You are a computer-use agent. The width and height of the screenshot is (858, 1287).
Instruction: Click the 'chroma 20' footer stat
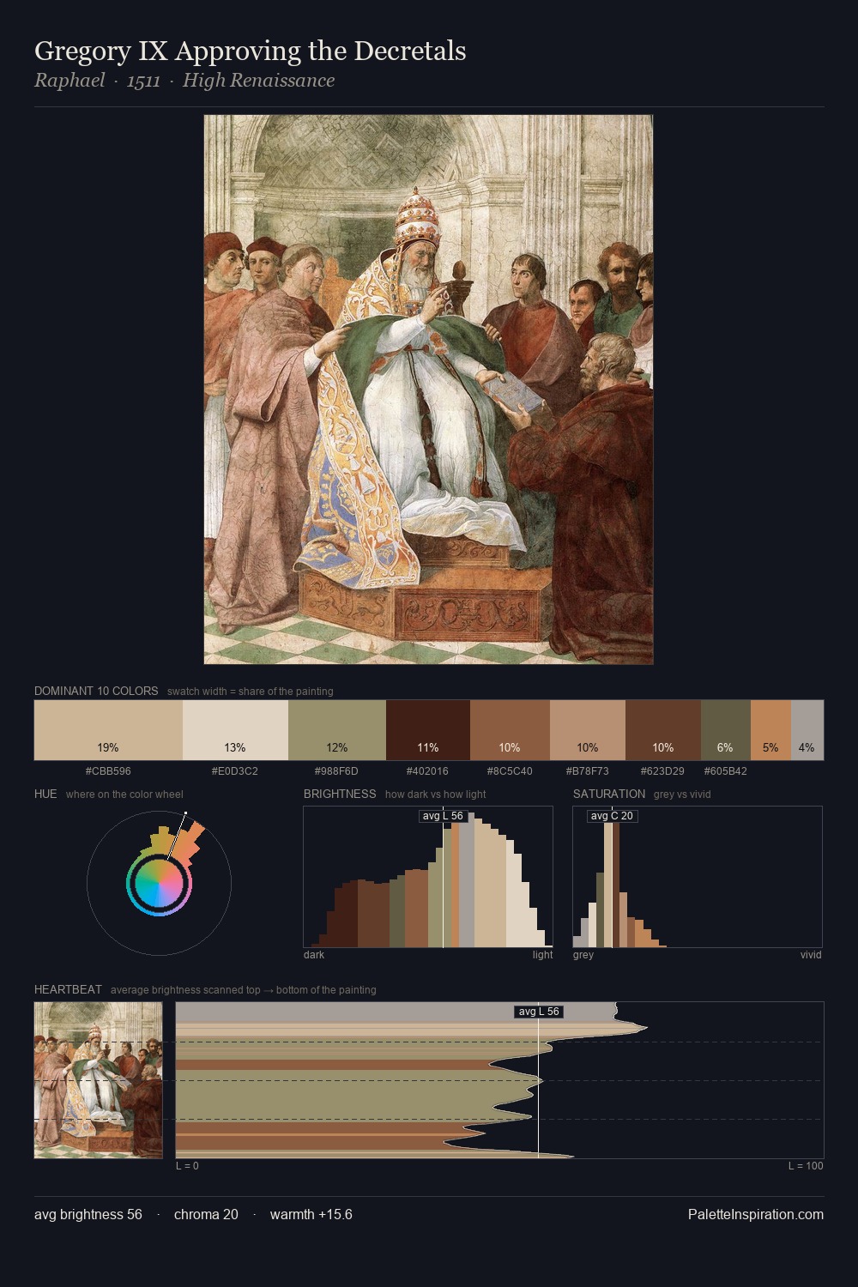tap(206, 1214)
